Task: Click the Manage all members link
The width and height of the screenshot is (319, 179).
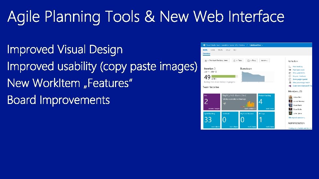Action: [297, 118]
